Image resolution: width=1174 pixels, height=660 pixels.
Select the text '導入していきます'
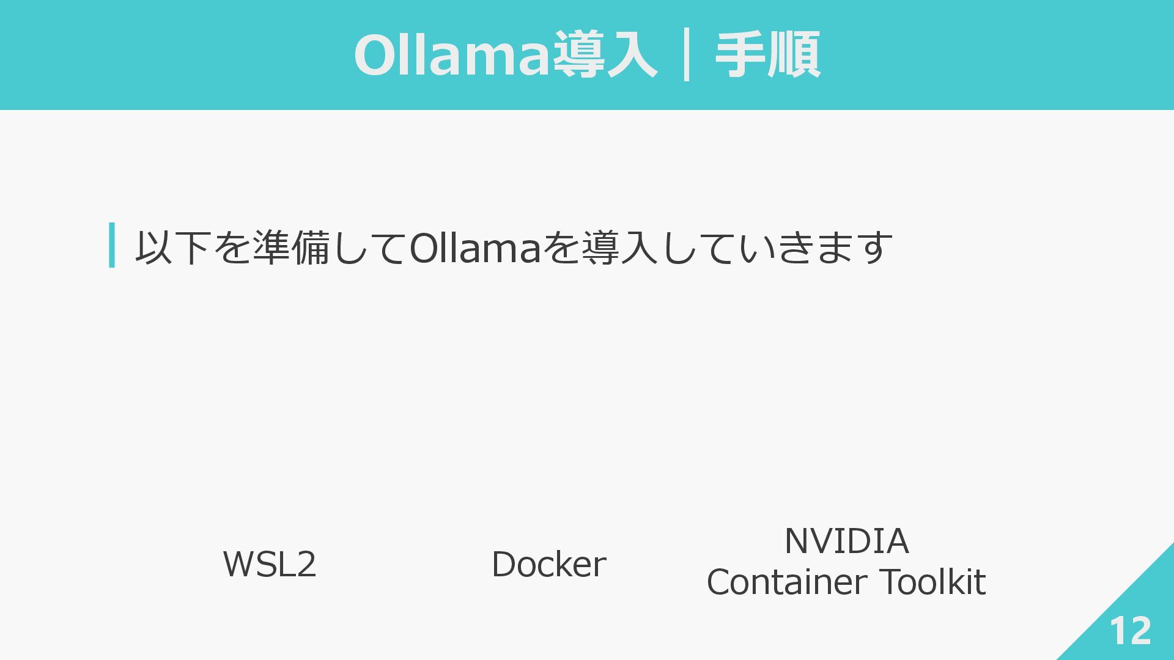click(x=737, y=248)
